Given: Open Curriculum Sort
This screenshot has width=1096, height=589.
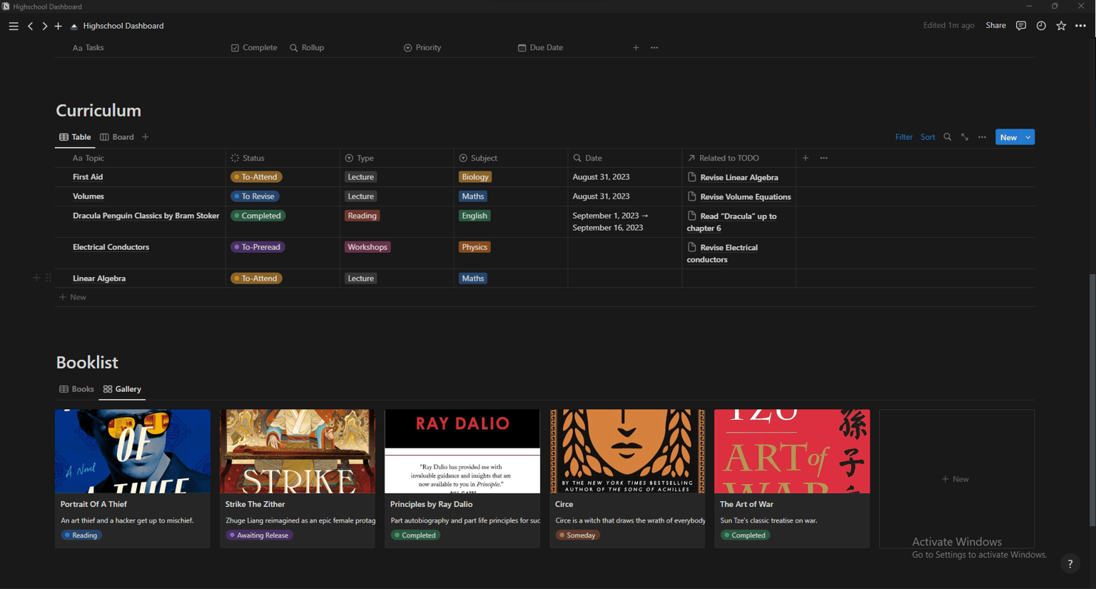Looking at the screenshot, I should coord(928,137).
